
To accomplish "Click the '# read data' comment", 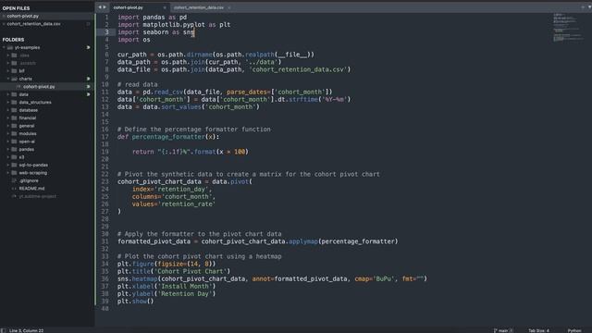I will tap(138, 84).
